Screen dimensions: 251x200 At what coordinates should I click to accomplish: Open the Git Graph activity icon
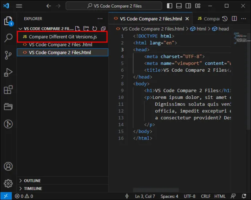(8, 124)
